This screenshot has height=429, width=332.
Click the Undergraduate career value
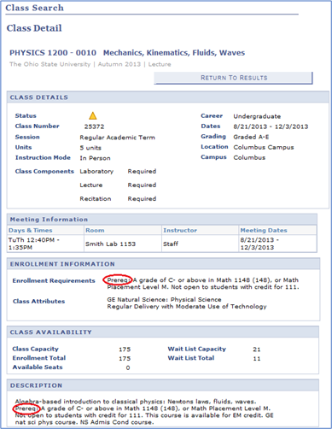257,116
